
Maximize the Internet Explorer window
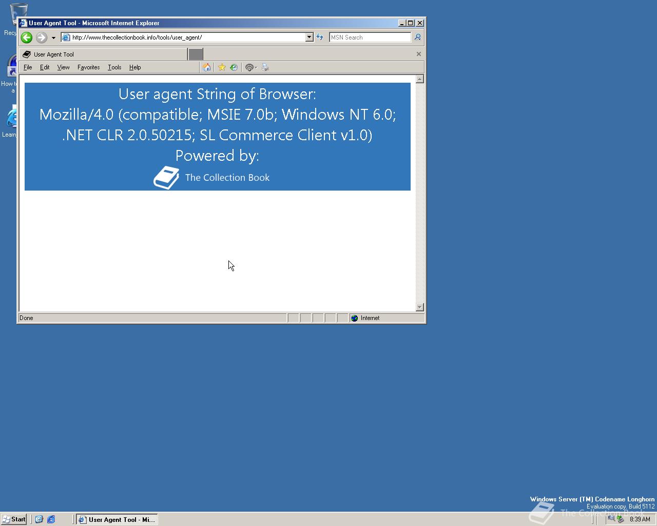tap(411, 23)
